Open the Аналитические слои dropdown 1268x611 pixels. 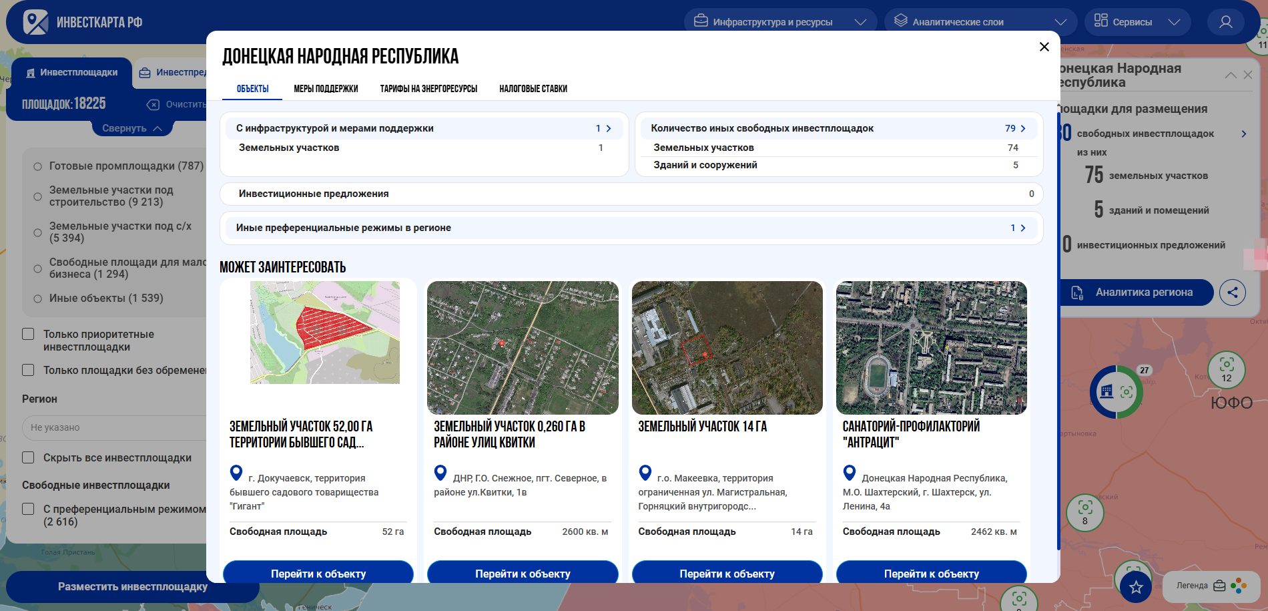click(980, 22)
